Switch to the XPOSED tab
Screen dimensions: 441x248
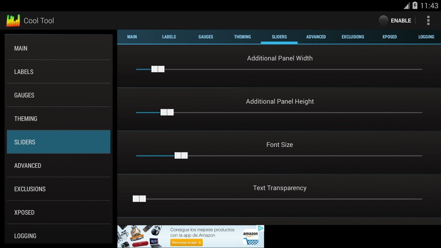coord(389,37)
